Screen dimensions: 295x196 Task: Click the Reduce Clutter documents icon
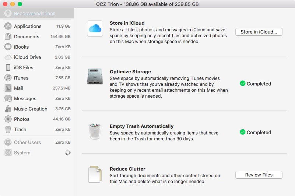95,174
